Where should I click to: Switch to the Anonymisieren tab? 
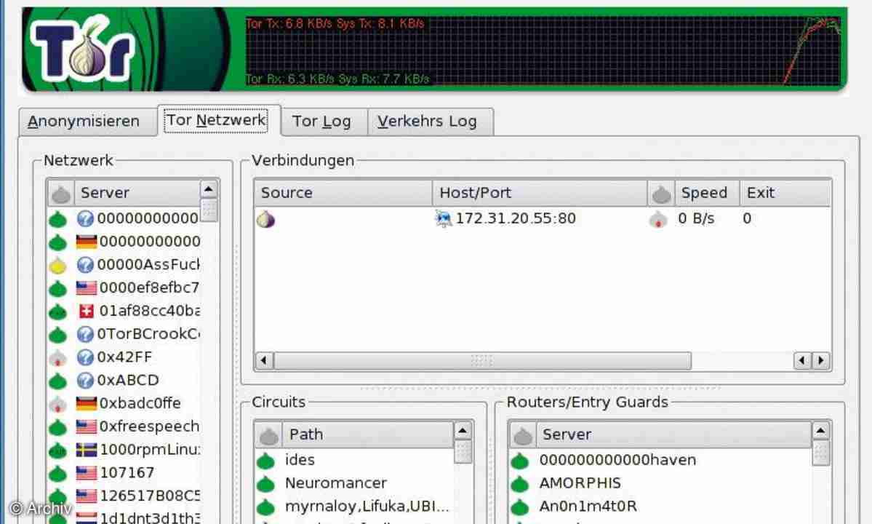click(84, 122)
